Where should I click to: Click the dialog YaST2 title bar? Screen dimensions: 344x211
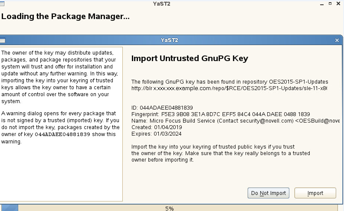pos(169,40)
